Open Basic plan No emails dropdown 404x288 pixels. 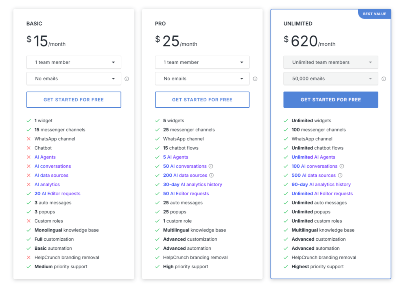pyautogui.click(x=74, y=79)
